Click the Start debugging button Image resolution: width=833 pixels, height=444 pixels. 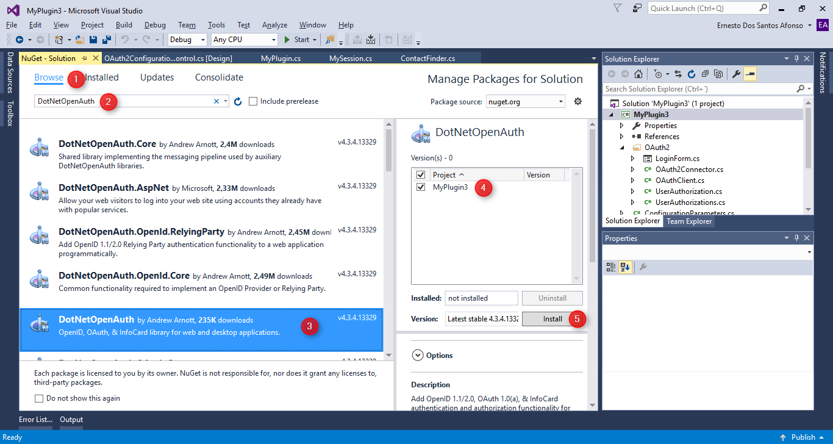click(x=298, y=40)
